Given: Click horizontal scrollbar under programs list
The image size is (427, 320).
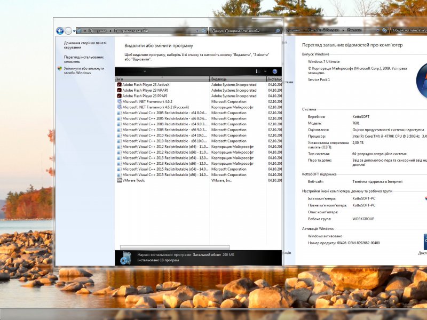Looking at the screenshot, I should [x=175, y=247].
